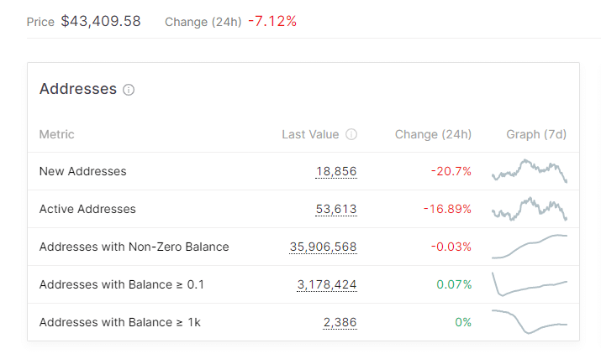Open Active Addresses 7d sparkline graph
Screen dimensions: 601x359
tap(530, 208)
